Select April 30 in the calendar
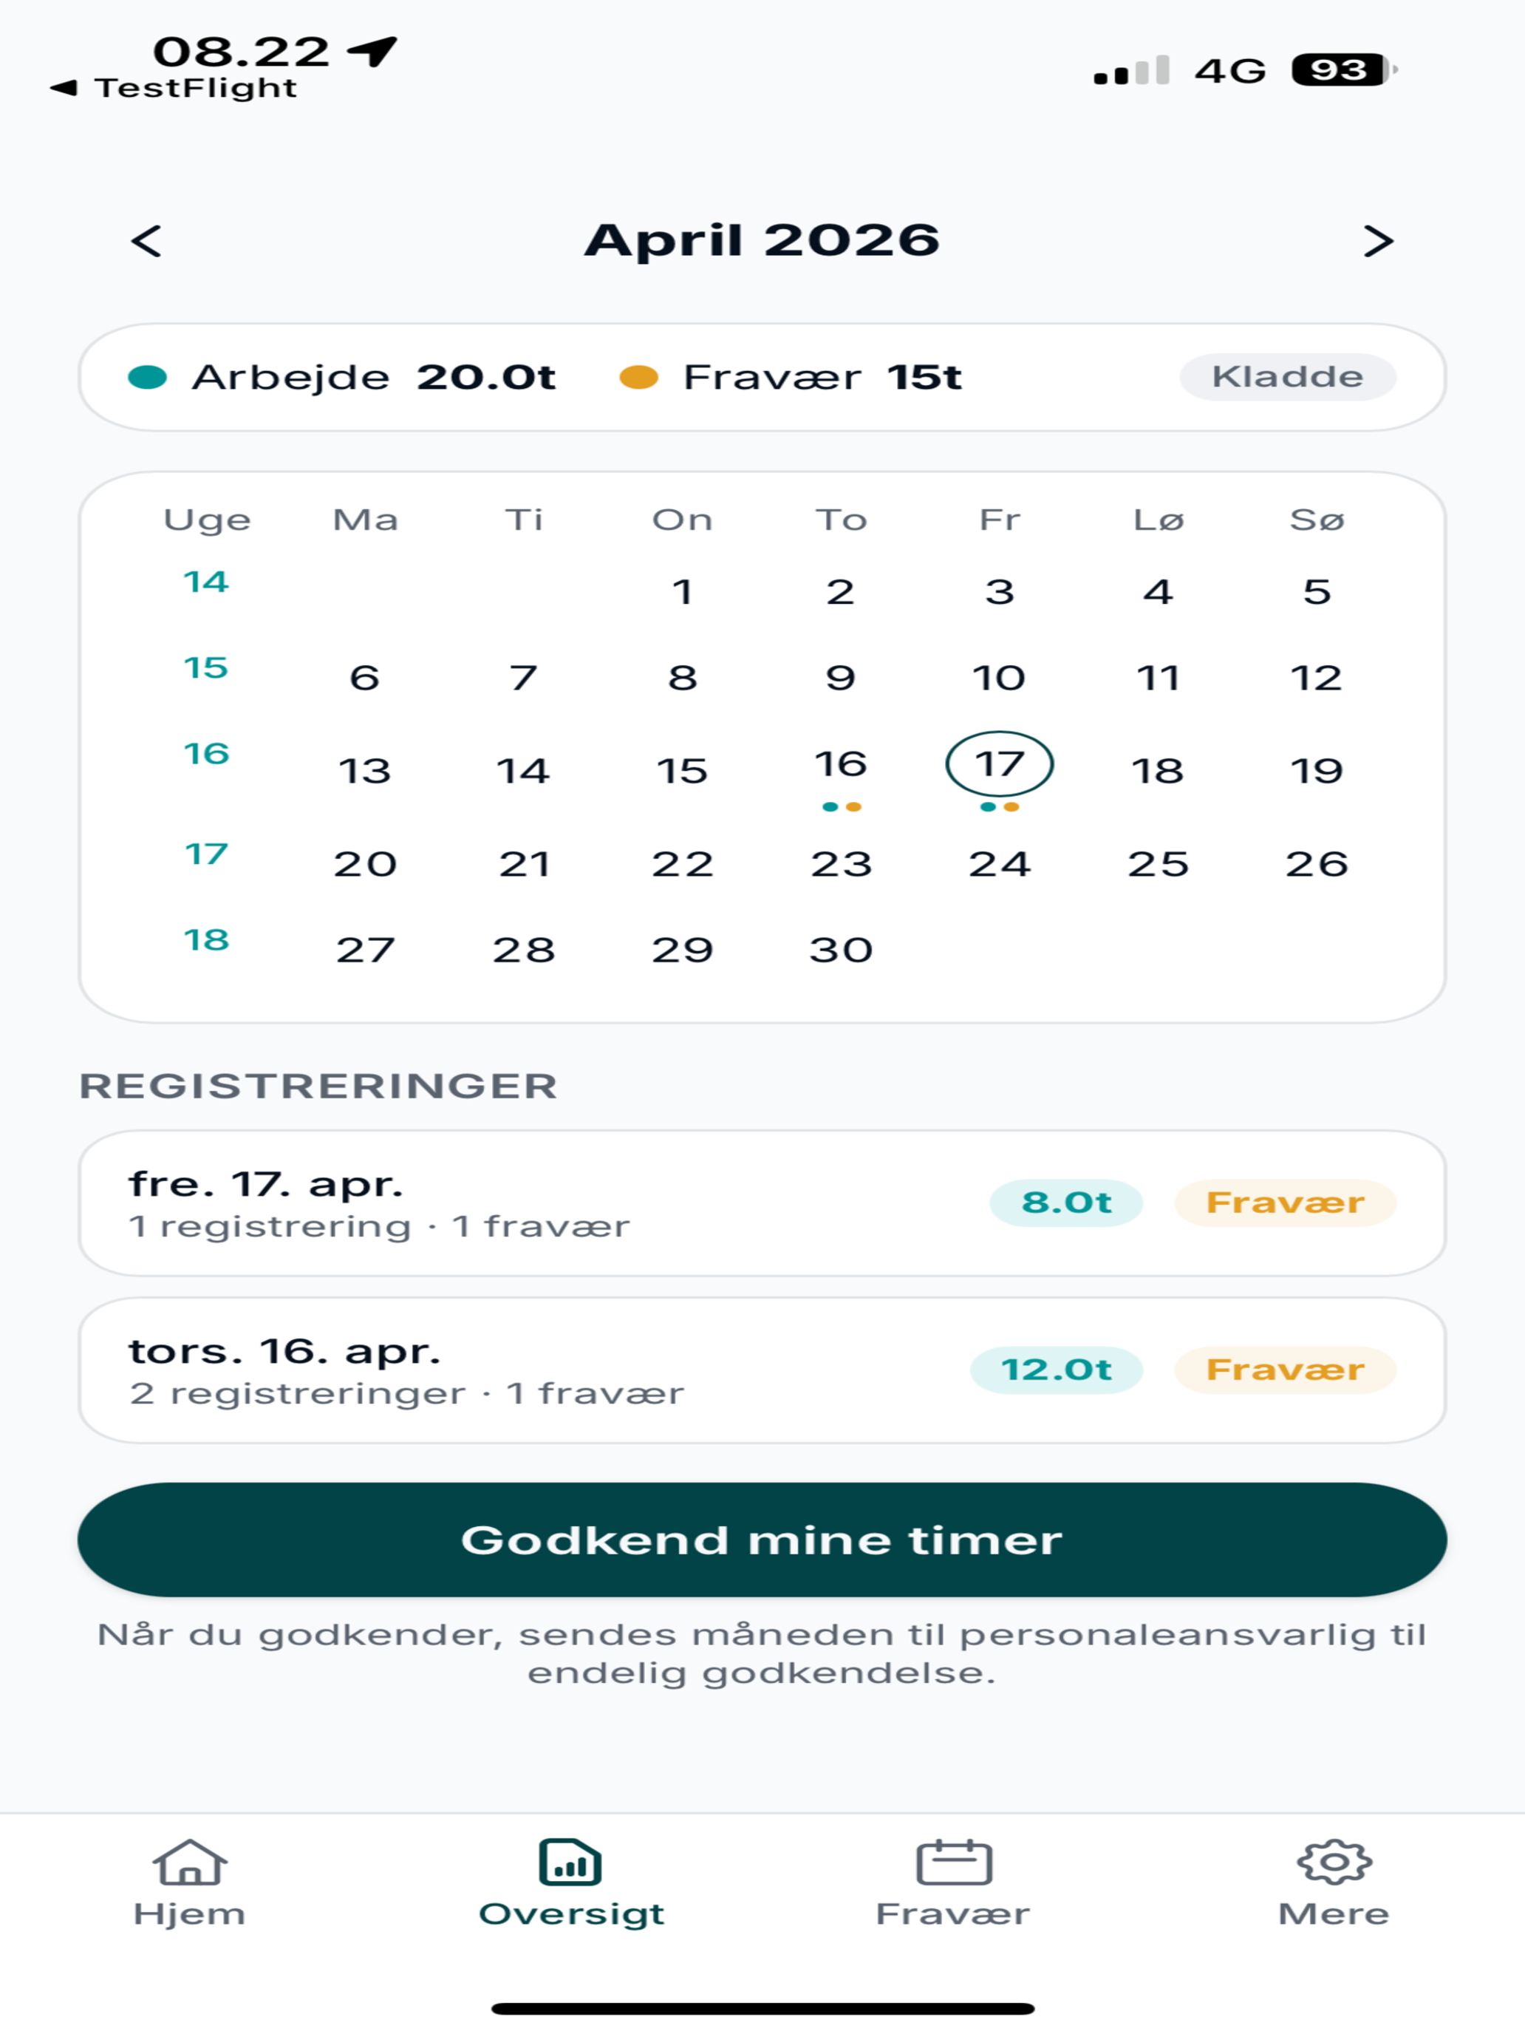 [840, 950]
